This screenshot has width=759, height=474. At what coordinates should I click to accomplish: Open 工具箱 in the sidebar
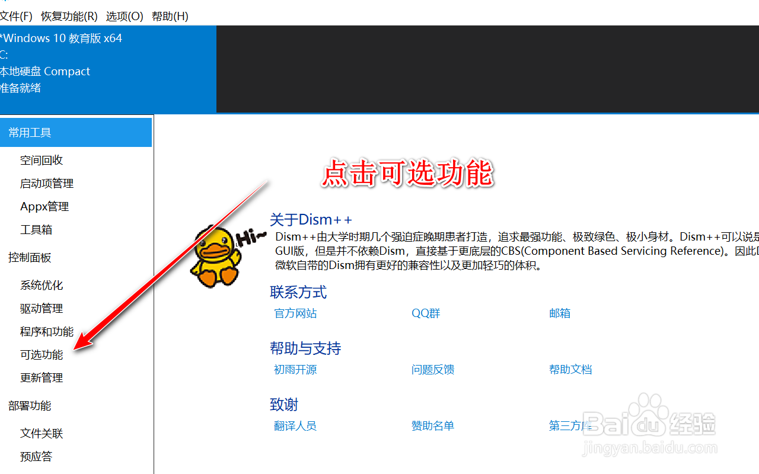(x=36, y=229)
